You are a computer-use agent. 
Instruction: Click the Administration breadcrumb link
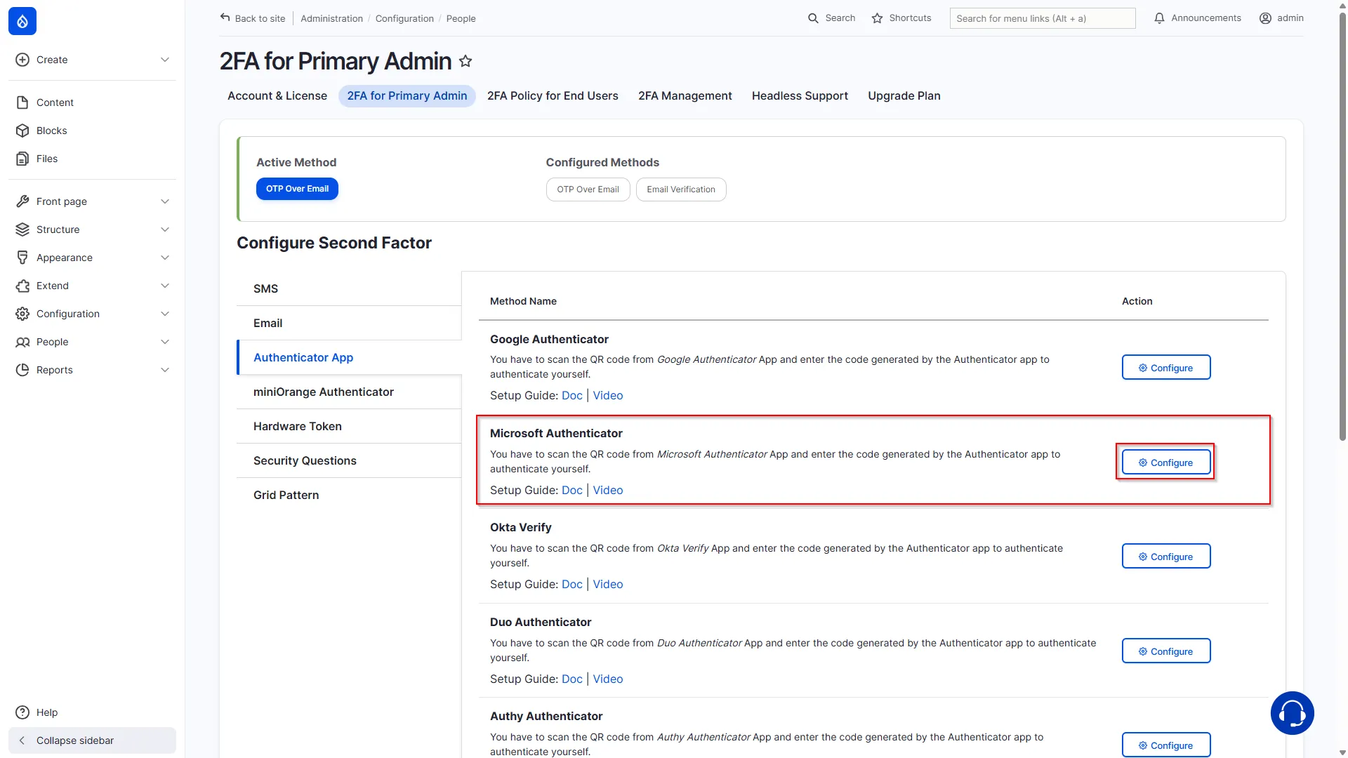[x=331, y=19]
